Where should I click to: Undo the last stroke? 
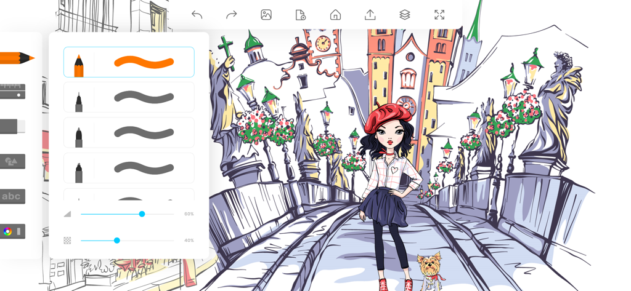(x=197, y=15)
